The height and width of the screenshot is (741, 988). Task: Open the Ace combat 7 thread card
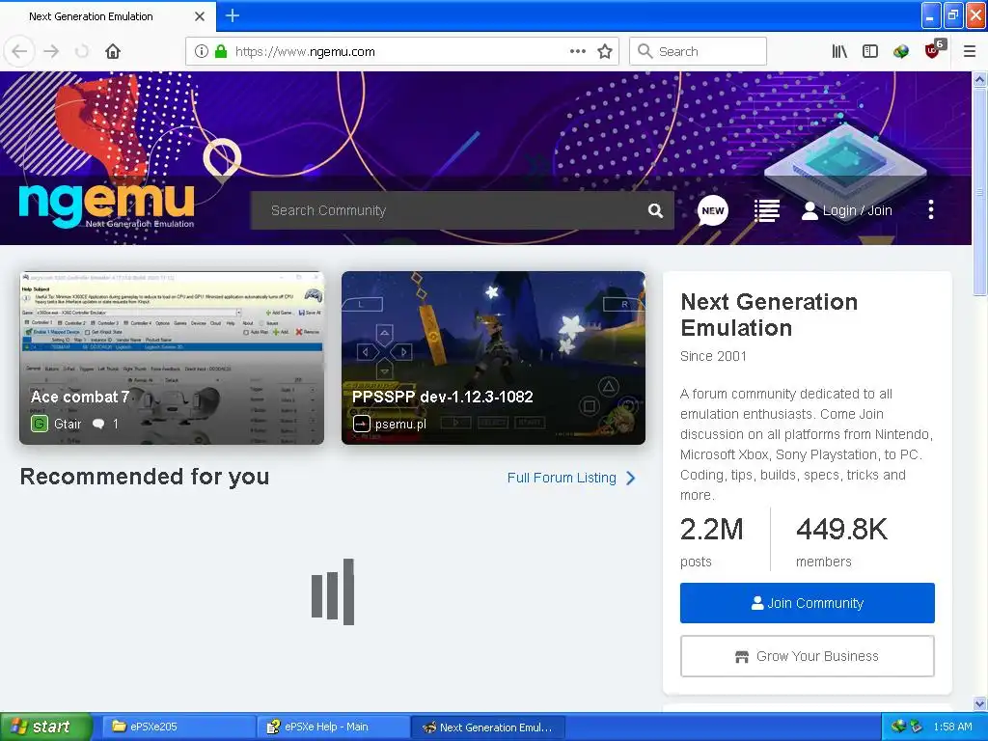point(172,358)
